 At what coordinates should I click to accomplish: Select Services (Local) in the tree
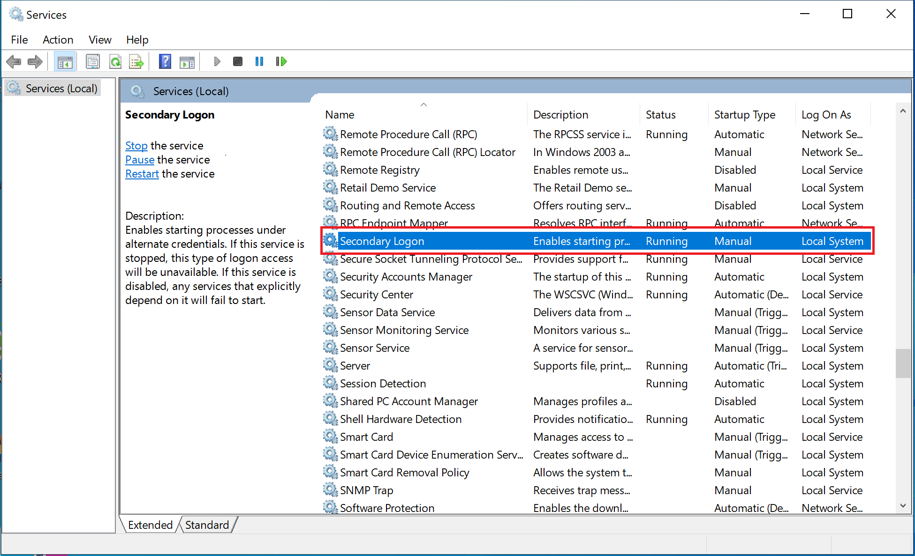pos(61,89)
